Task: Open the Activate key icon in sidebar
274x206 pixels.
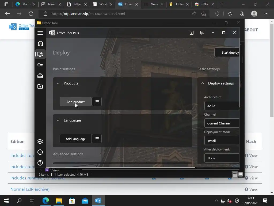Action: [40, 65]
